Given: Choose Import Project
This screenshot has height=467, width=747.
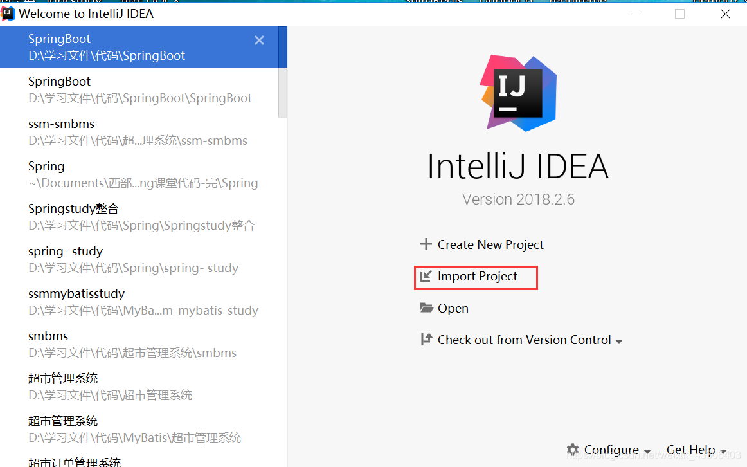Looking at the screenshot, I should click(477, 277).
